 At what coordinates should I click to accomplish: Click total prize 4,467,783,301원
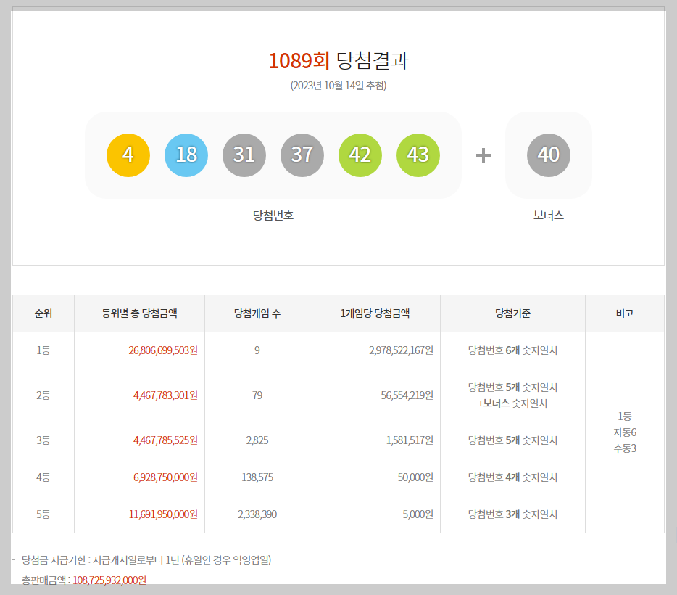[x=165, y=395]
